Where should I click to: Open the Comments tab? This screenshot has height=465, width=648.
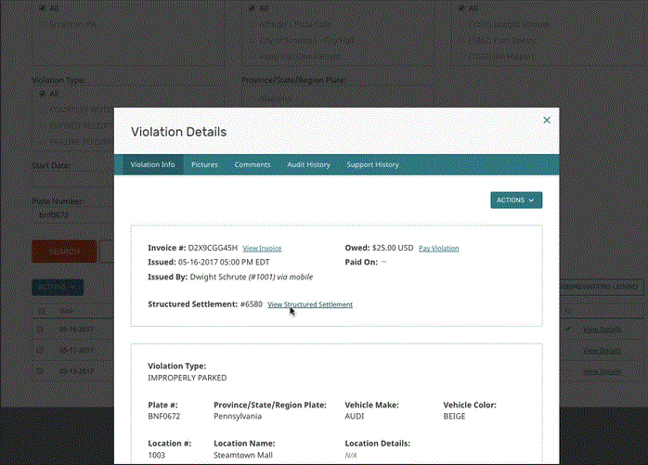pos(253,164)
